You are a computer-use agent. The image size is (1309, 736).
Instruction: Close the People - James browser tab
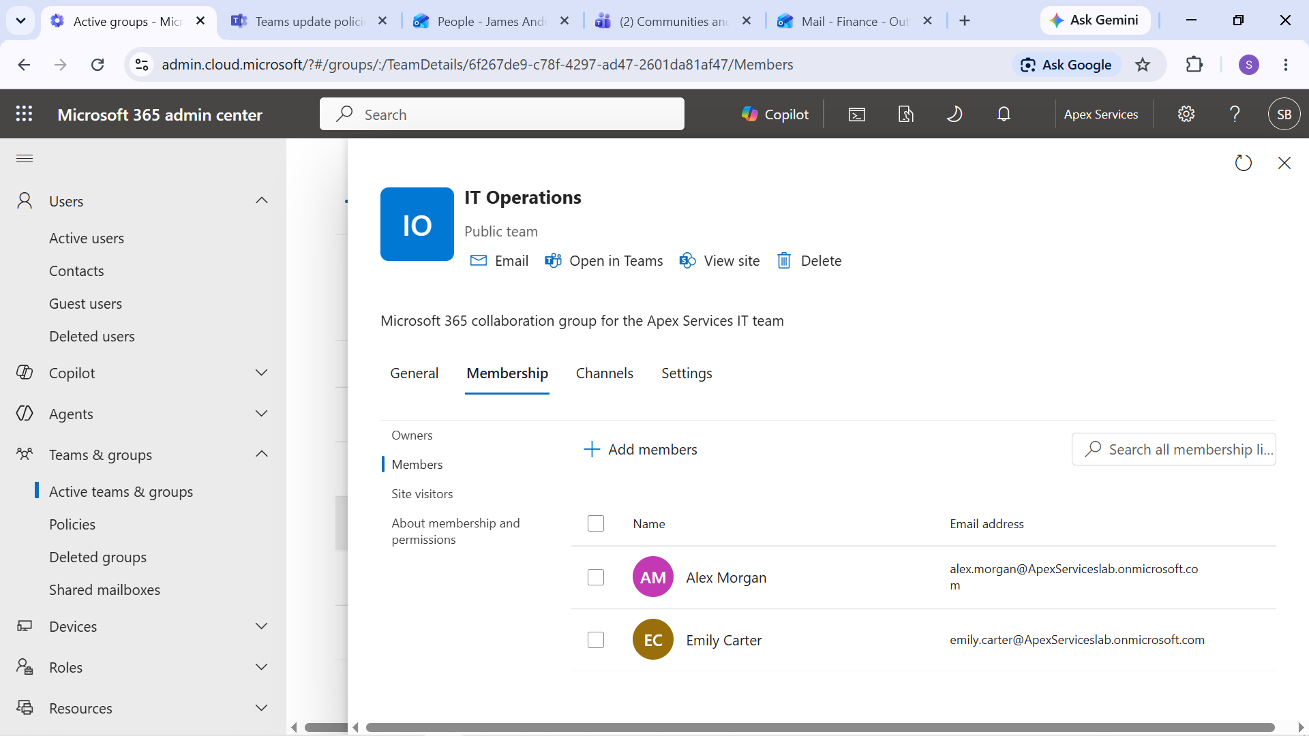pos(565,21)
